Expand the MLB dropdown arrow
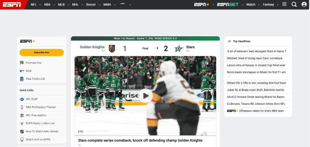The image size is (310, 147). (69, 5)
